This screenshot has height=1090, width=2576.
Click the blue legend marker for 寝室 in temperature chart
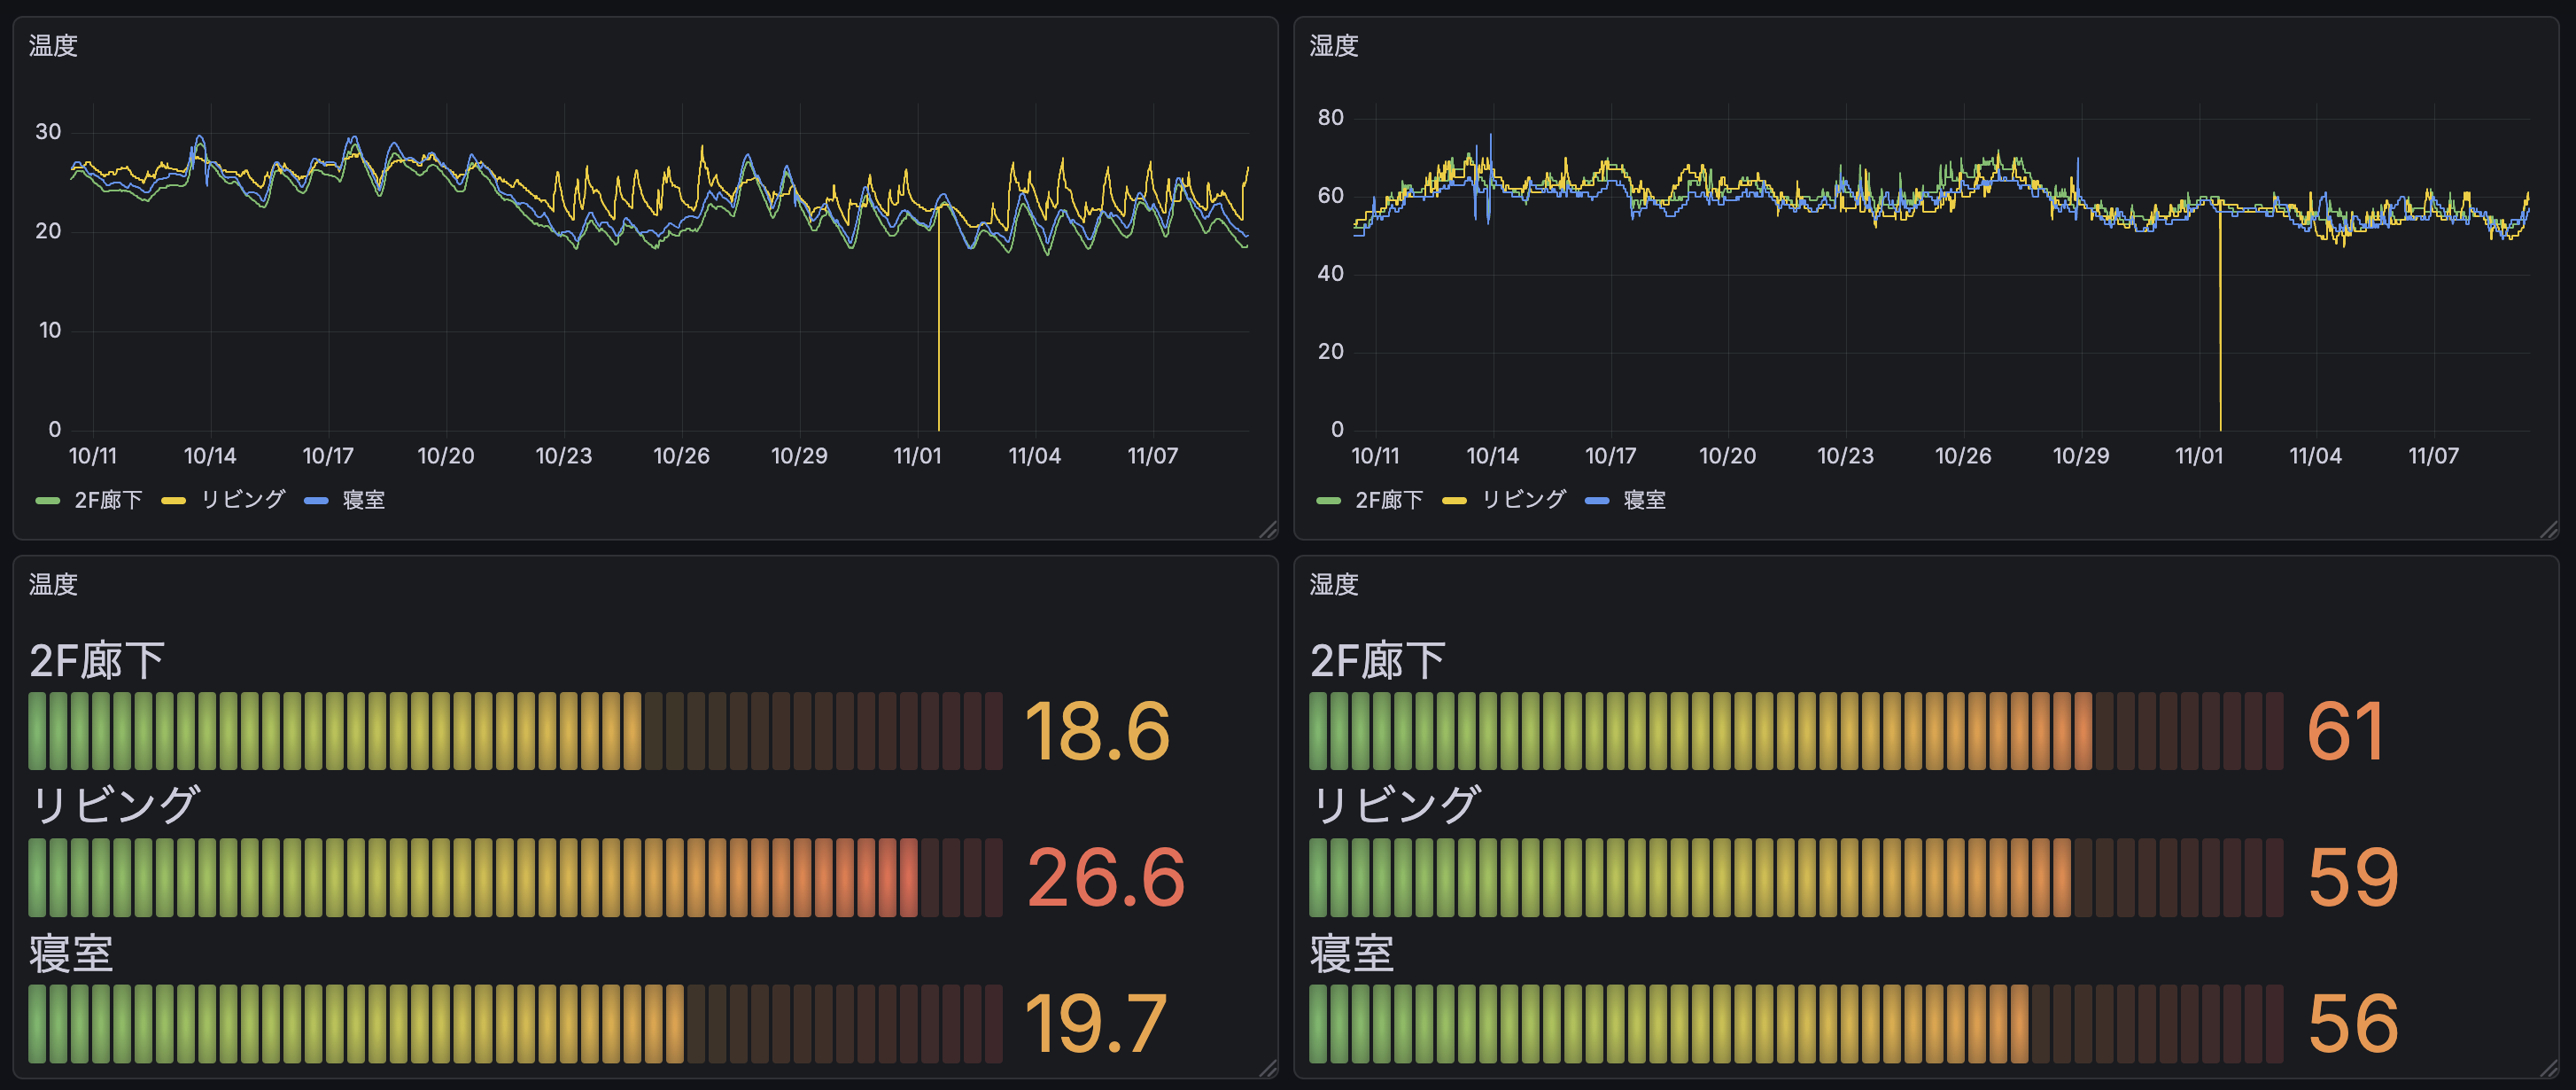[316, 498]
